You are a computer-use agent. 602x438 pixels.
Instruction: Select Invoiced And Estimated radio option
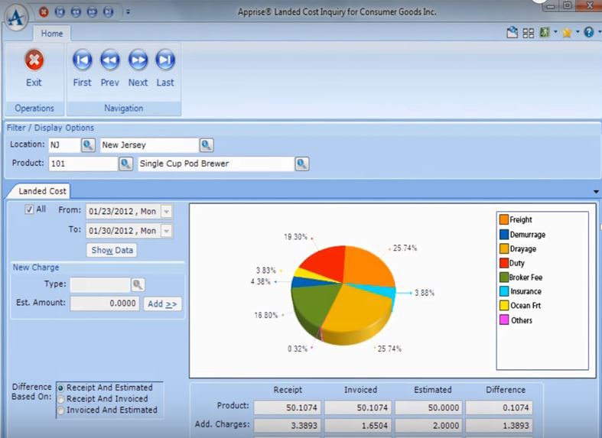61,410
